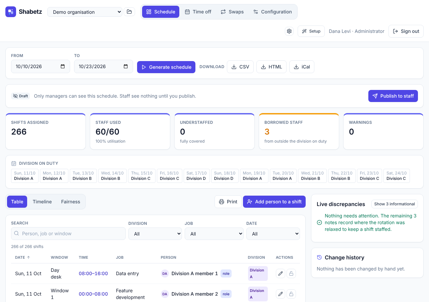The width and height of the screenshot is (429, 302).
Task: Click the Borrowed staff summary card
Action: point(299,132)
